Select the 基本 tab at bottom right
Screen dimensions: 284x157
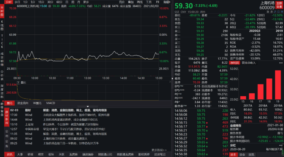pos(233,155)
